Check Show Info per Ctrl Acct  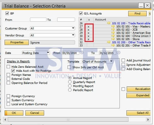pyautogui.click(x=69, y=67)
